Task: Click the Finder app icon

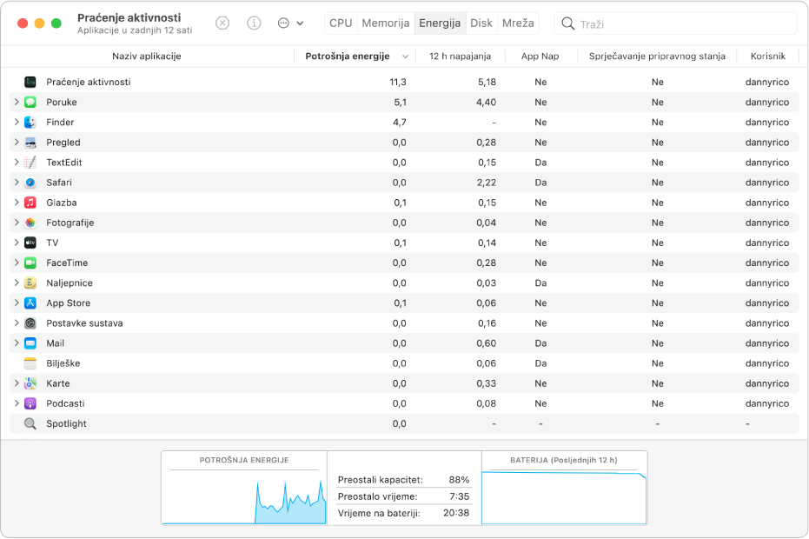Action: coord(30,123)
